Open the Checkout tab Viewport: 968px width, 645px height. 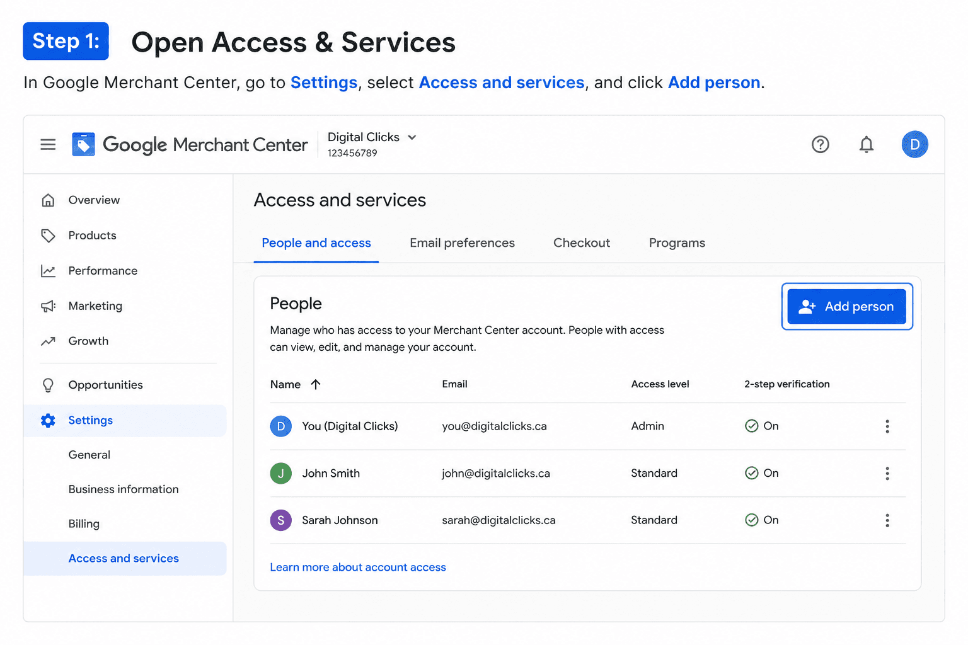pos(582,243)
